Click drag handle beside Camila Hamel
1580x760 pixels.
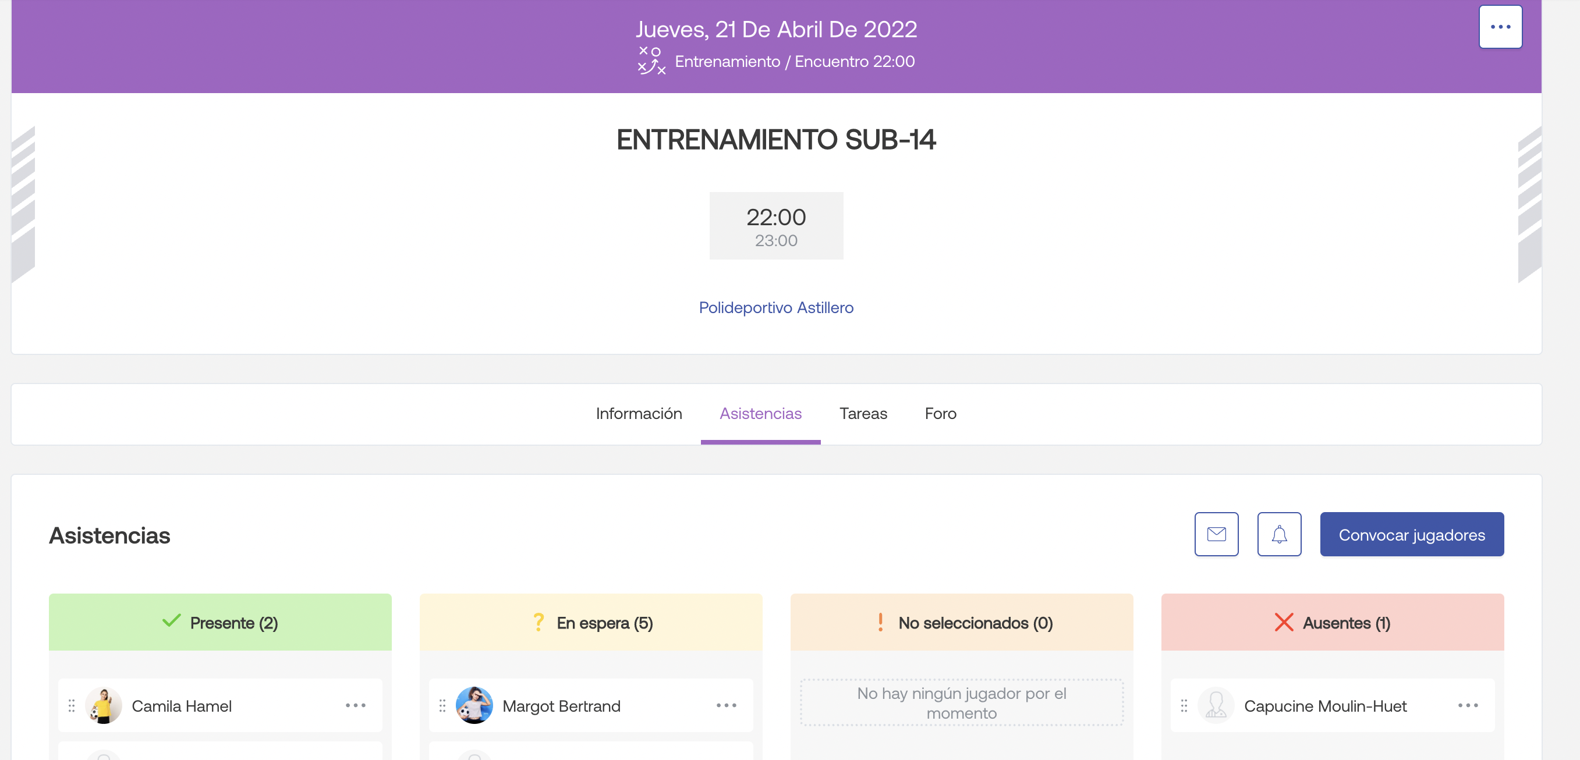tap(72, 705)
